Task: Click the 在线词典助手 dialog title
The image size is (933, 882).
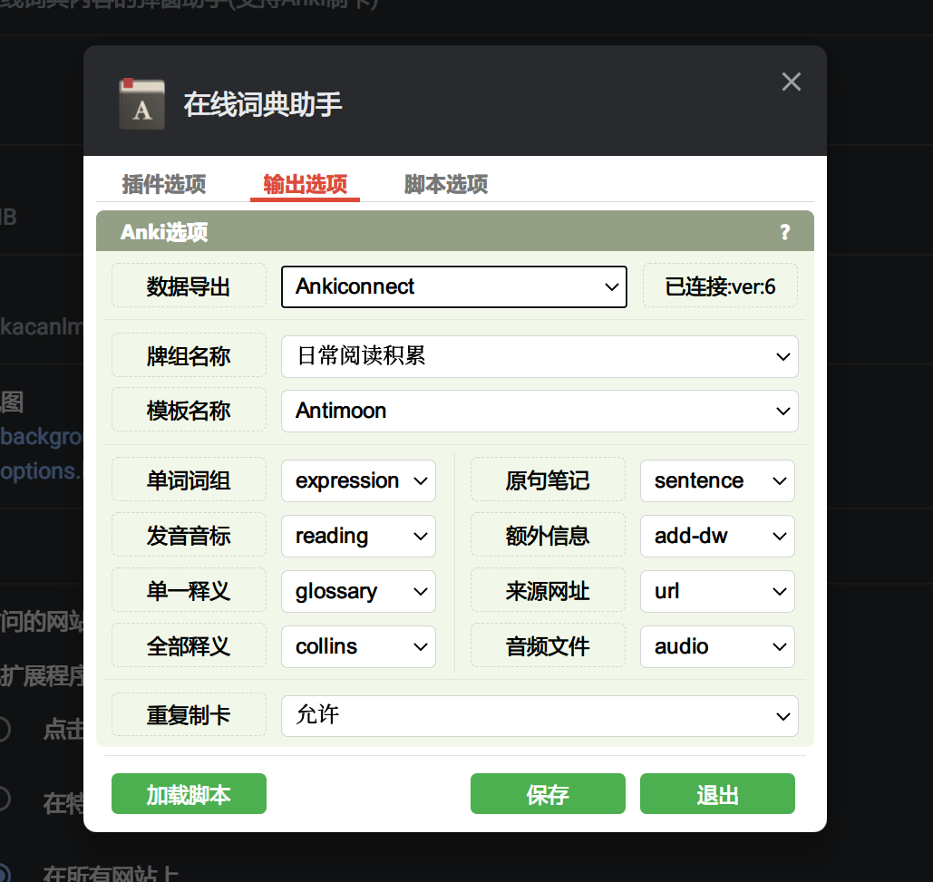Action: tap(262, 104)
